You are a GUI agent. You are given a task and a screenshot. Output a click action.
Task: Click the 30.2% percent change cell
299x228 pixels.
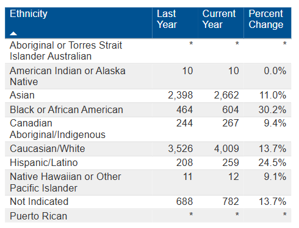[x=272, y=110]
